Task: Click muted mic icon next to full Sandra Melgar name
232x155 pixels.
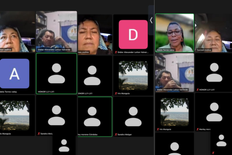Action: [116, 135]
